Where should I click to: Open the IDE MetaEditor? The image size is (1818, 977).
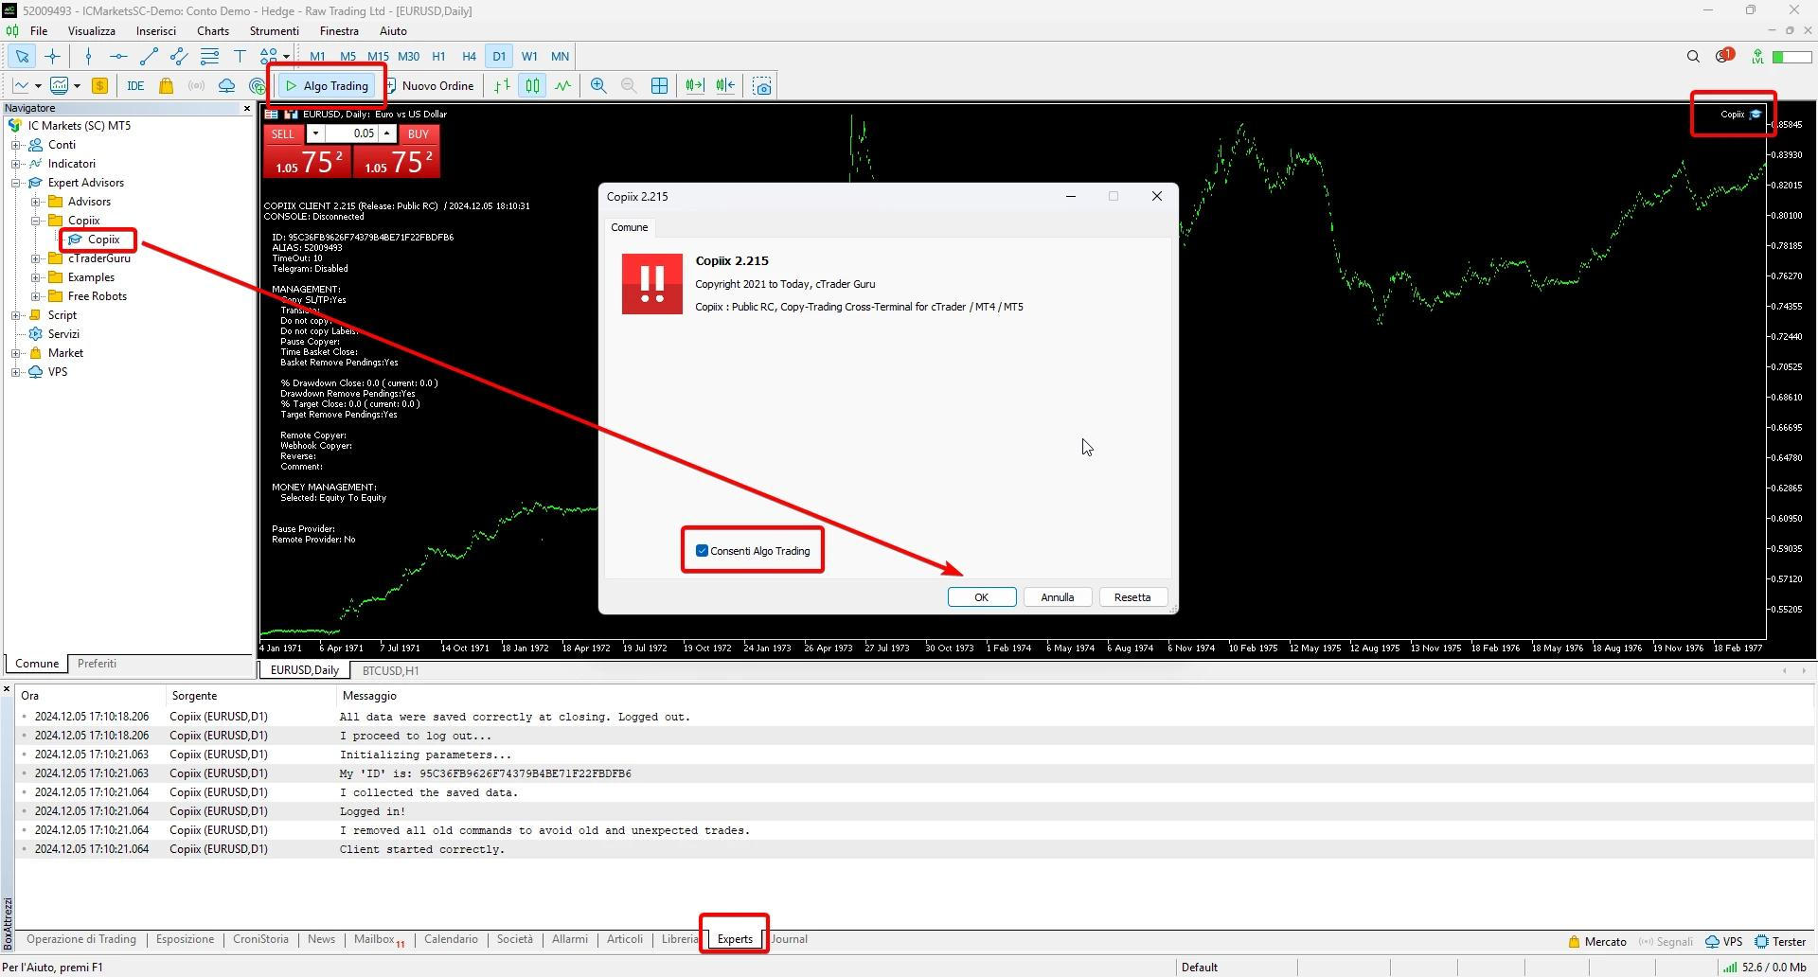point(135,86)
